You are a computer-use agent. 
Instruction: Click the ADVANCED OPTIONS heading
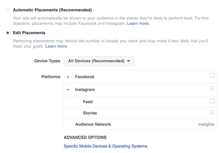(x=85, y=137)
